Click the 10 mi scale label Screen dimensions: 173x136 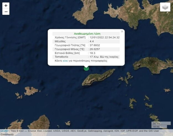click(156, 127)
